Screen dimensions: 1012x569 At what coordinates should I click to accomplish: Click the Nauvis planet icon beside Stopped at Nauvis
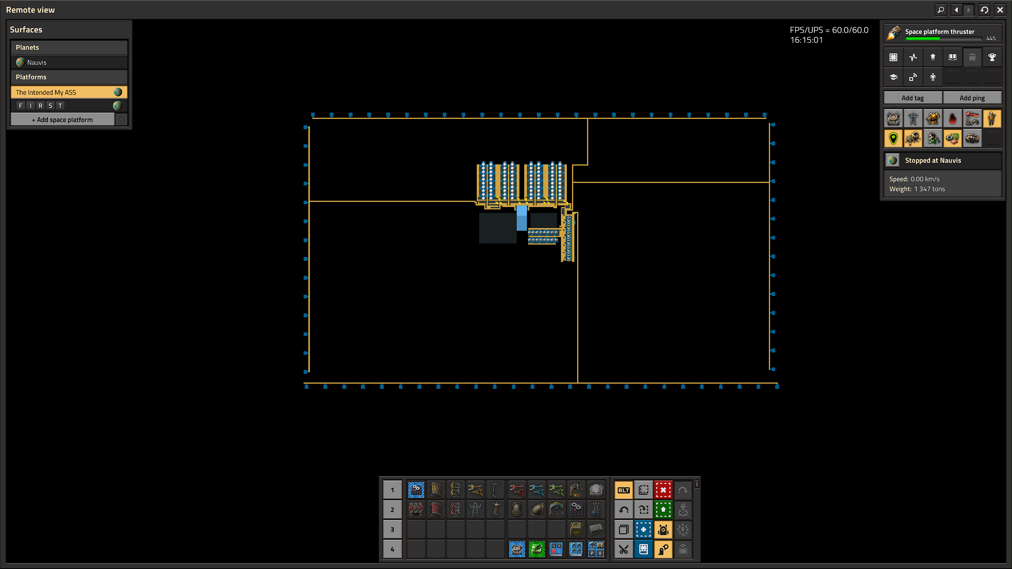[892, 160]
